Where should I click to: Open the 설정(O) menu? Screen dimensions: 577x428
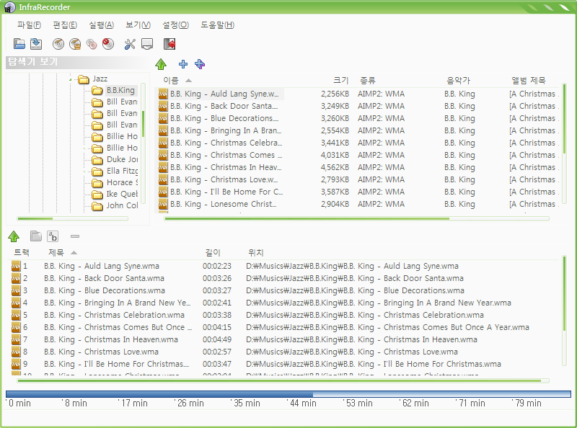pyautogui.click(x=175, y=25)
